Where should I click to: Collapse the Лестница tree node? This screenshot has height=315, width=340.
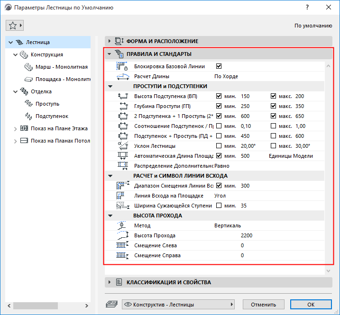[x=10, y=43]
